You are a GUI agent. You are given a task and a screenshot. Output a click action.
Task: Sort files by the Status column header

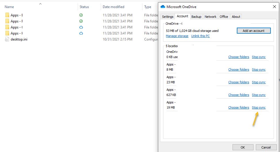(x=84, y=7)
